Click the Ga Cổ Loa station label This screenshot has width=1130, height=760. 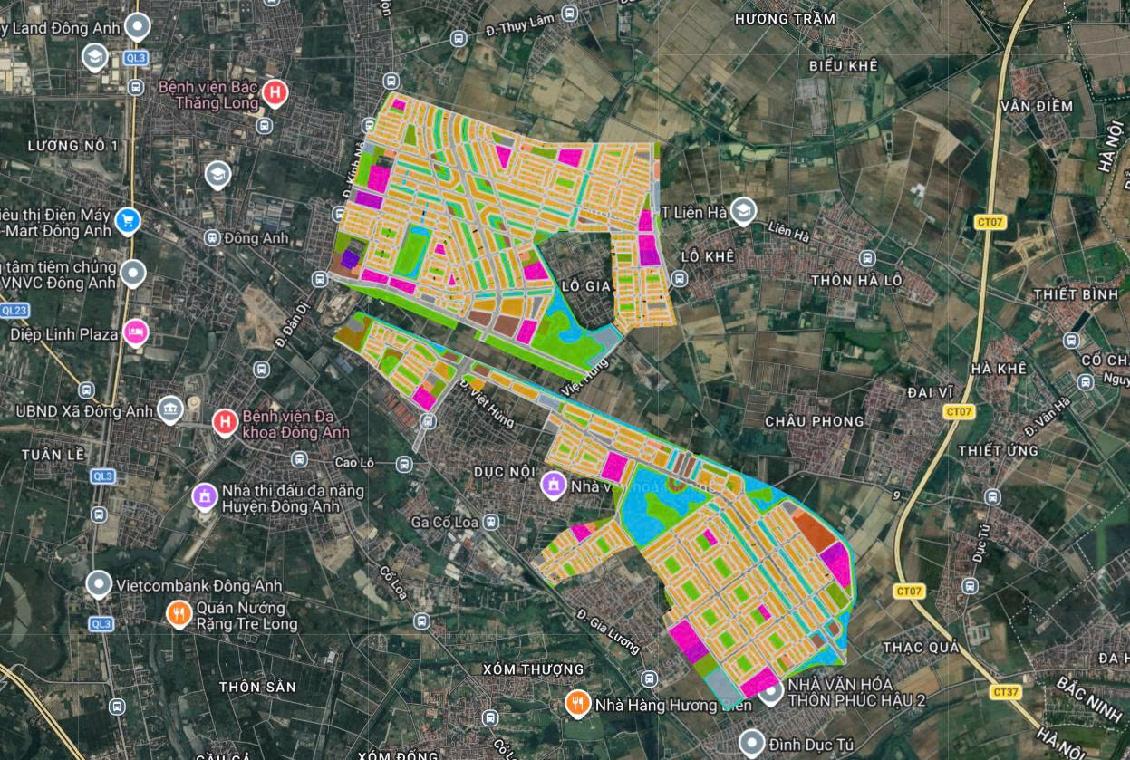coord(444,523)
